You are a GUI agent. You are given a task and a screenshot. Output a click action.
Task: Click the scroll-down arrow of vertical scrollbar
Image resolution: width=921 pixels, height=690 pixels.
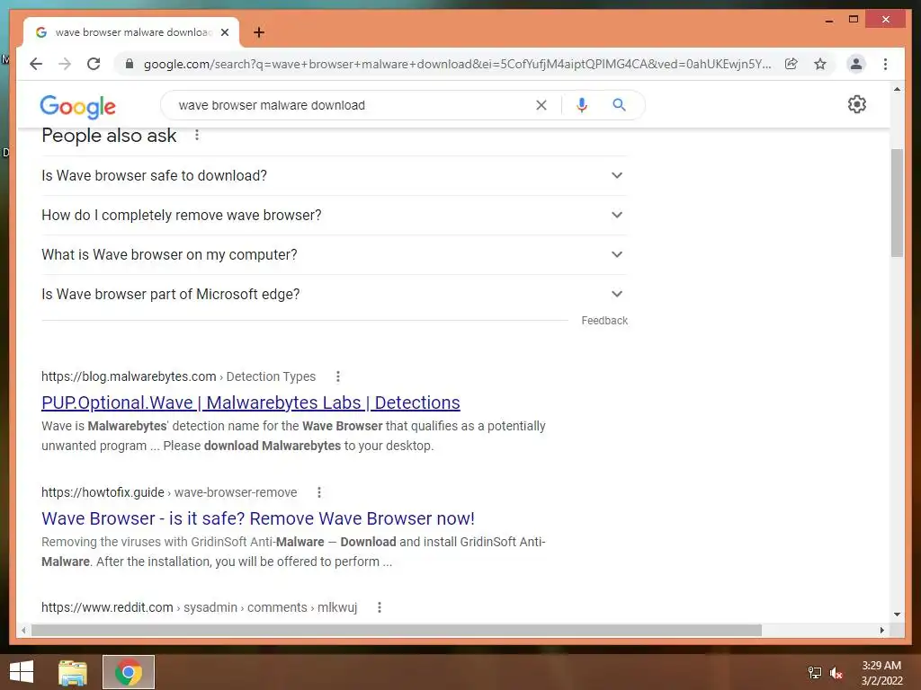[897, 615]
